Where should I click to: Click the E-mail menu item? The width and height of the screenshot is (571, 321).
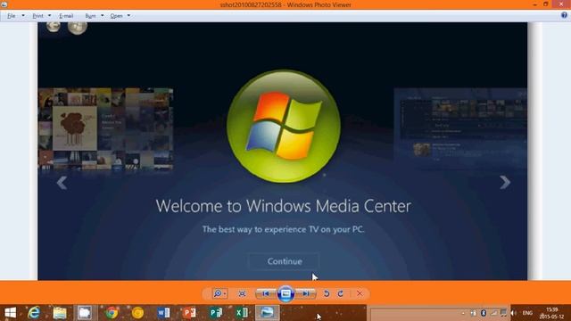pos(66,16)
